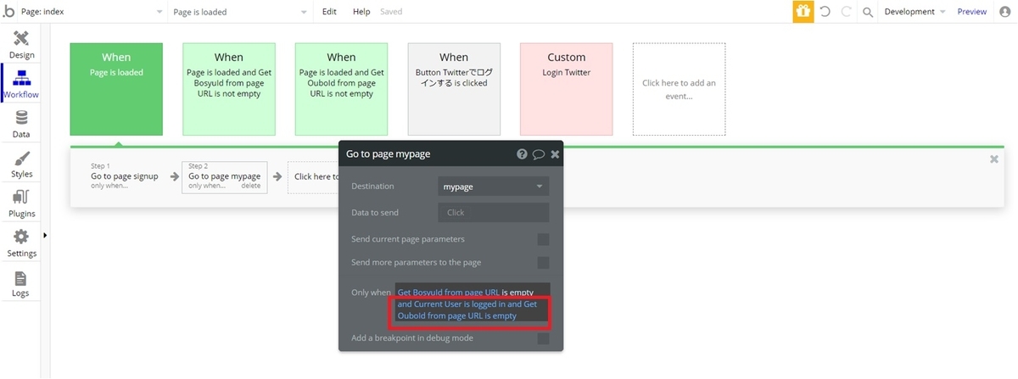Viewport: 1018px width, 379px height.
Task: Click here to add an event box
Action: click(679, 89)
